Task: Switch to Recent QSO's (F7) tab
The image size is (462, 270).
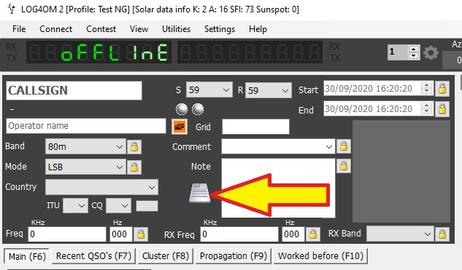Action: tap(93, 256)
